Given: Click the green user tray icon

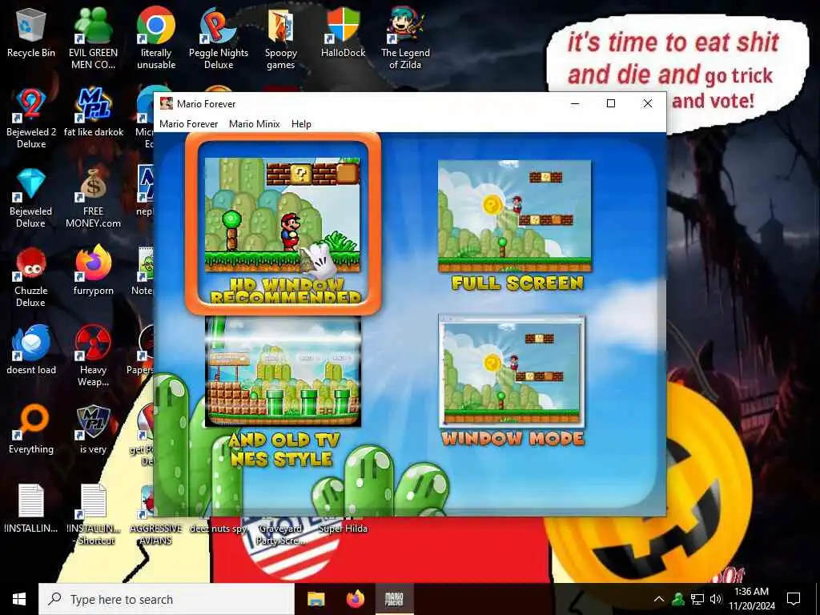Looking at the screenshot, I should point(678,599).
